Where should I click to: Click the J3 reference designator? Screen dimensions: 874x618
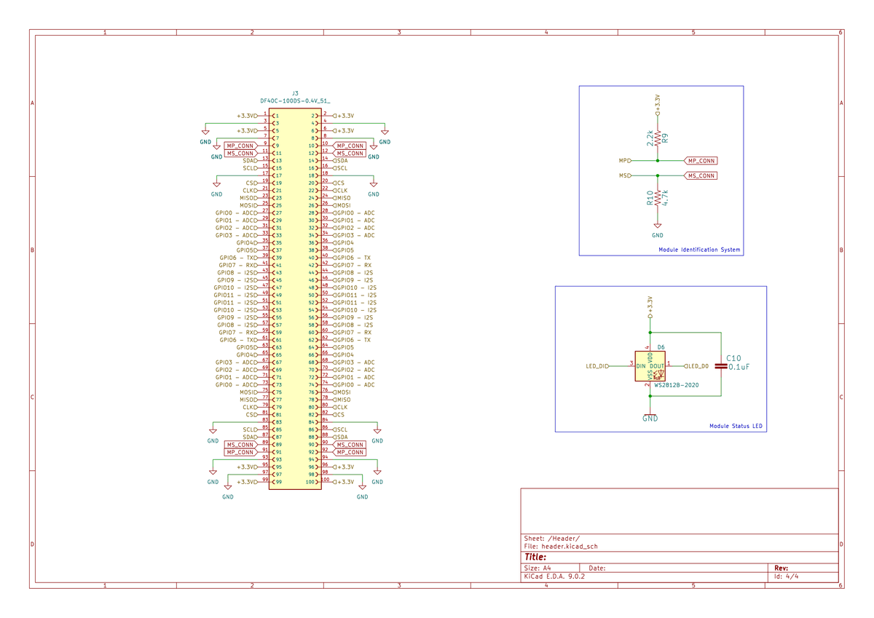pos(295,94)
